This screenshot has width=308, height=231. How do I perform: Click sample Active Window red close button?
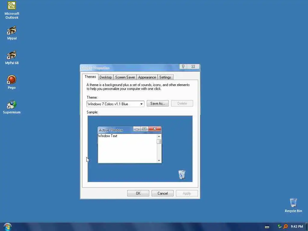tap(155, 129)
